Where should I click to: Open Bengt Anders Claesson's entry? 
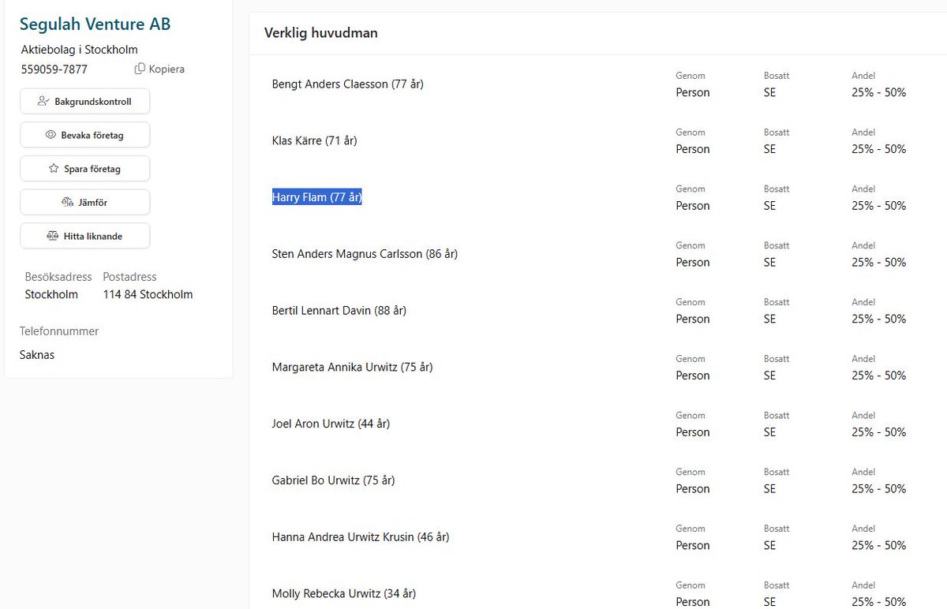348,84
